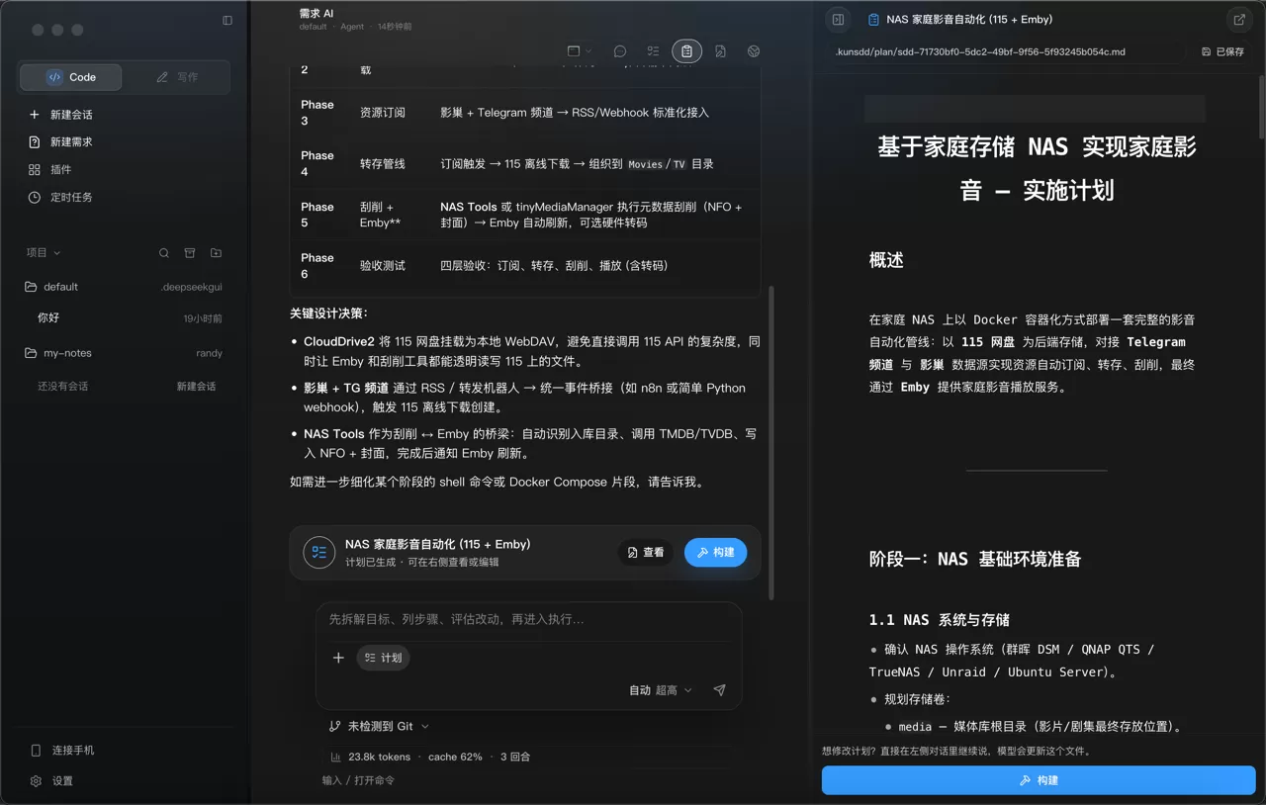Click 新建会话 link under my-notes
Image resolution: width=1266 pixels, height=805 pixels.
[196, 387]
